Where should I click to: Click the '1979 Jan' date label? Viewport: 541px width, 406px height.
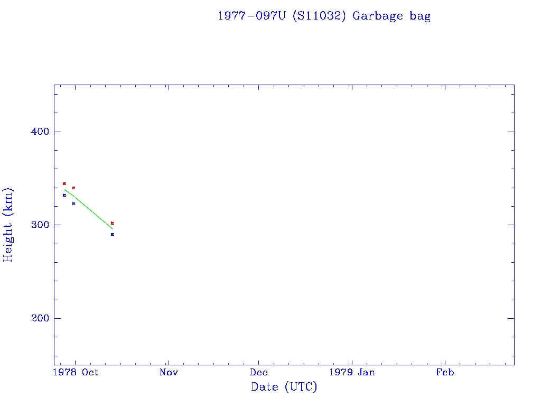tap(351, 373)
